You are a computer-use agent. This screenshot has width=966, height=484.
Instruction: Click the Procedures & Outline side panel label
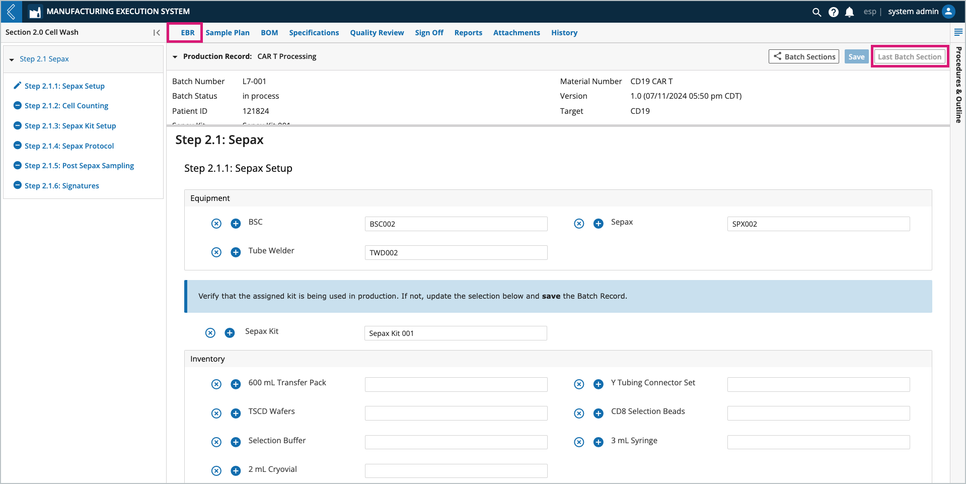click(958, 85)
